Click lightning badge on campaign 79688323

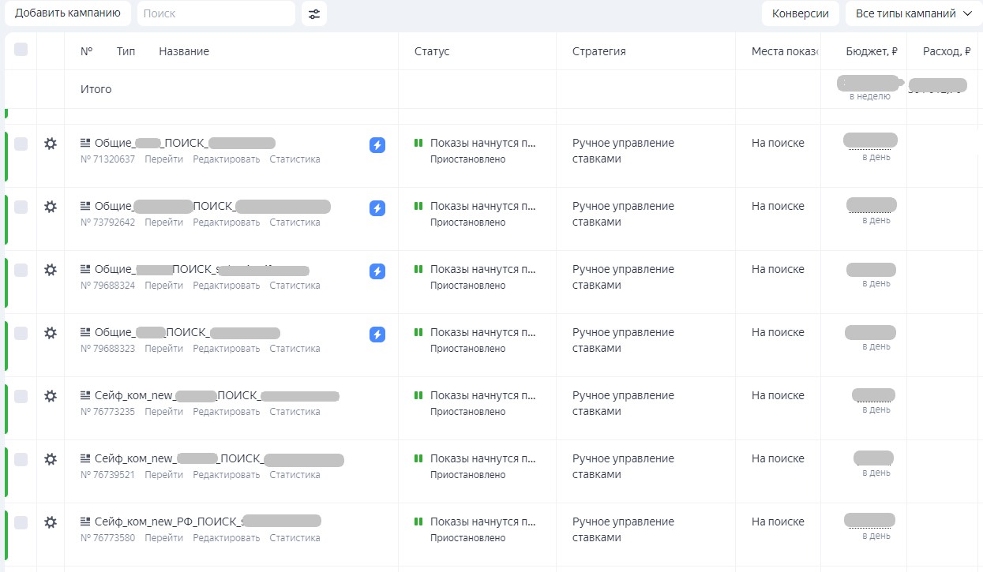(377, 335)
